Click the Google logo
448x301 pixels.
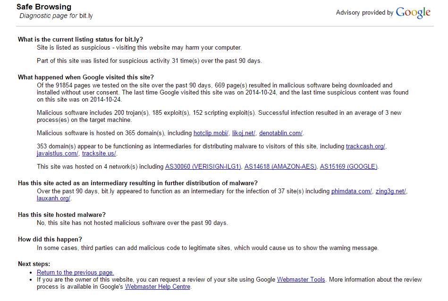coord(413,13)
